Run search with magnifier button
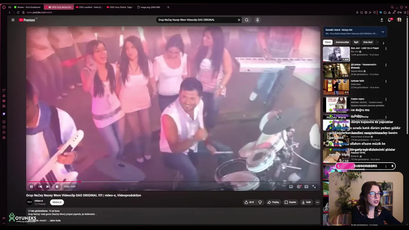Viewport: 409px width, 230px height. 247,20
